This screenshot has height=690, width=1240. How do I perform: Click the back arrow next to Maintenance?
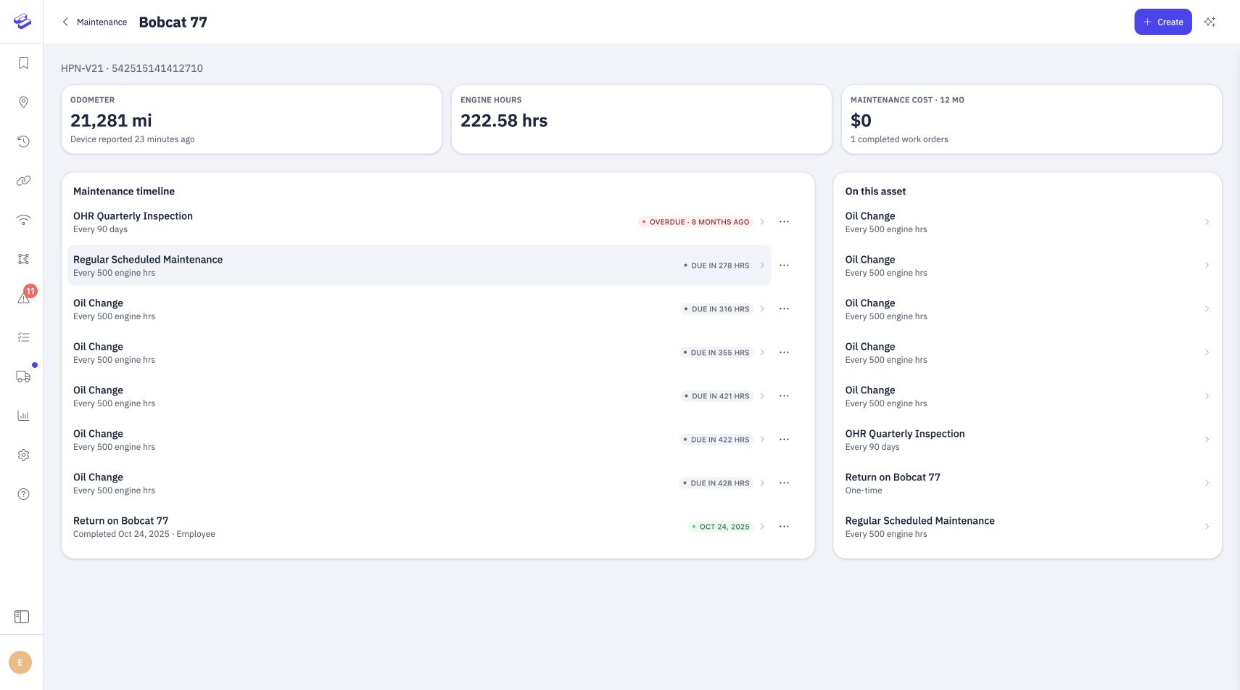(65, 22)
